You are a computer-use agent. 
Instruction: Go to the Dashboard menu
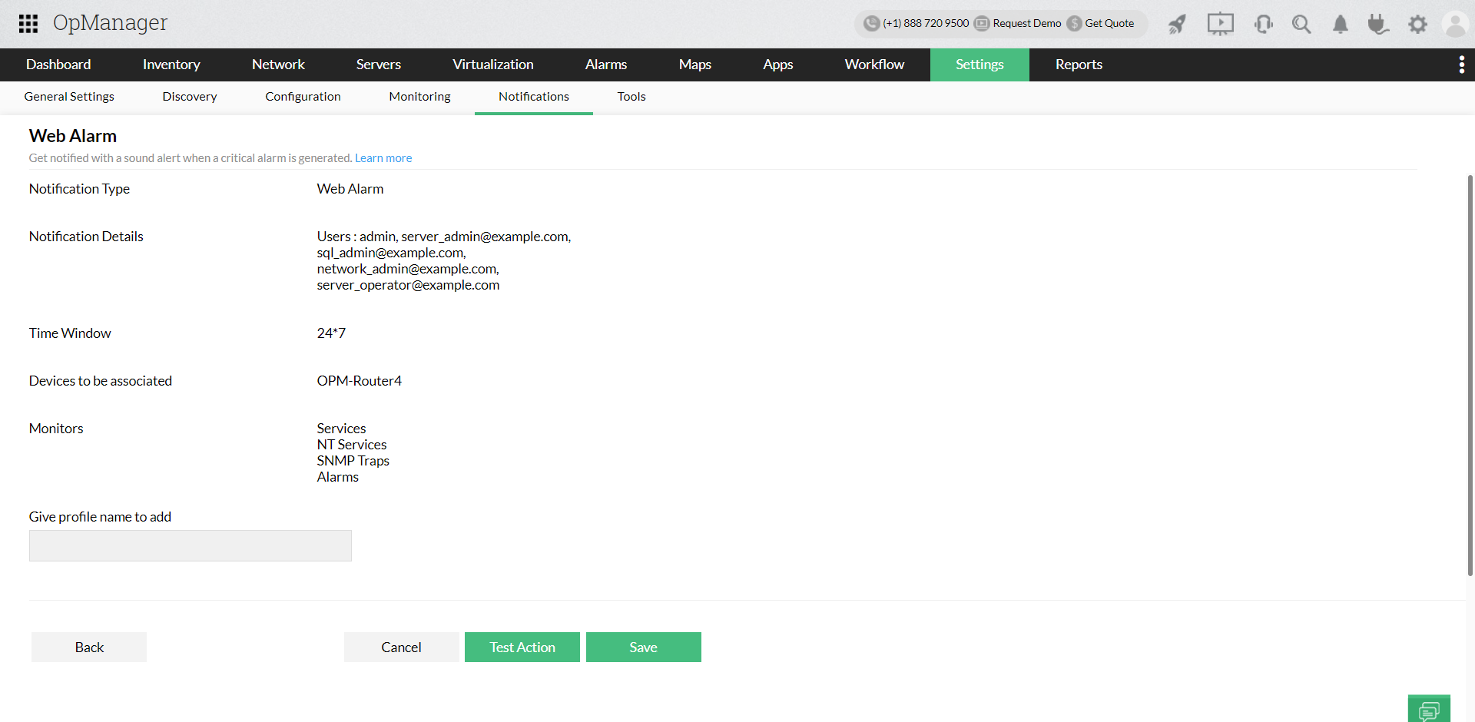tap(58, 65)
